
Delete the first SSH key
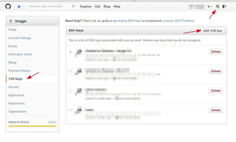216,51
